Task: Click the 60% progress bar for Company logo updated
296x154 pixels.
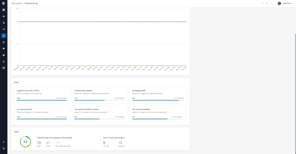Action: 99,100
